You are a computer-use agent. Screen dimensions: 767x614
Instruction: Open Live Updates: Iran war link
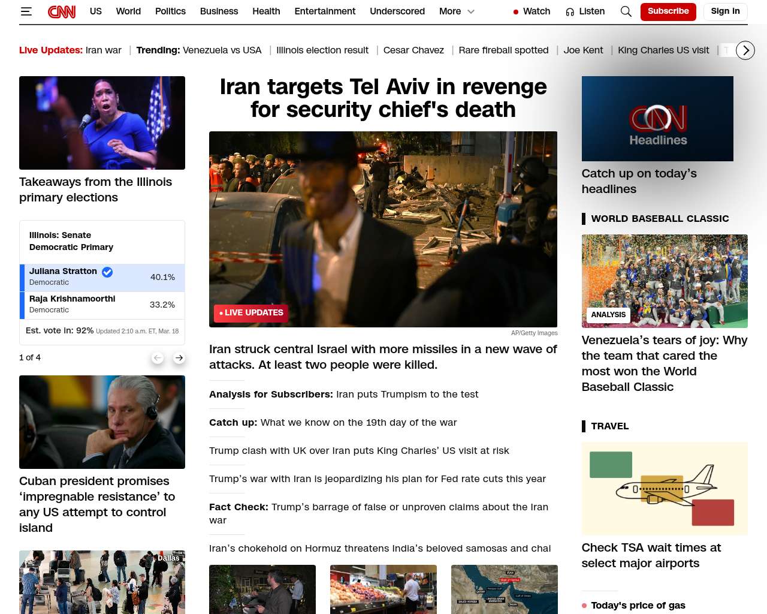pos(70,50)
